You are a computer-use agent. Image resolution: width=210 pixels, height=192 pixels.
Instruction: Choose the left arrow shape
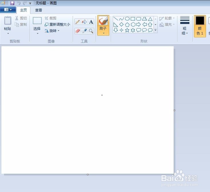click(x=144, y=25)
